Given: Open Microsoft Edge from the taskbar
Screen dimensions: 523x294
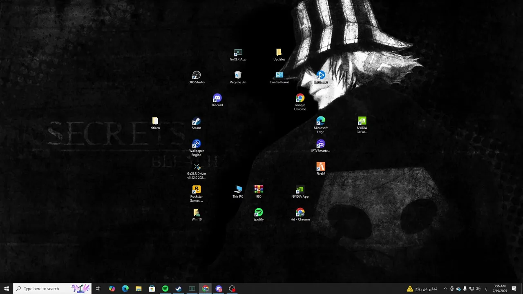Looking at the screenshot, I should 125,289.
